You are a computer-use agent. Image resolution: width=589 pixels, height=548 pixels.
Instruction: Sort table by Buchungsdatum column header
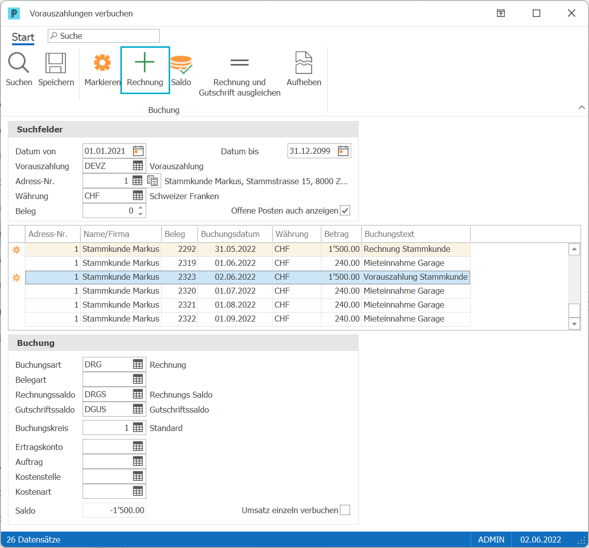[x=235, y=234]
